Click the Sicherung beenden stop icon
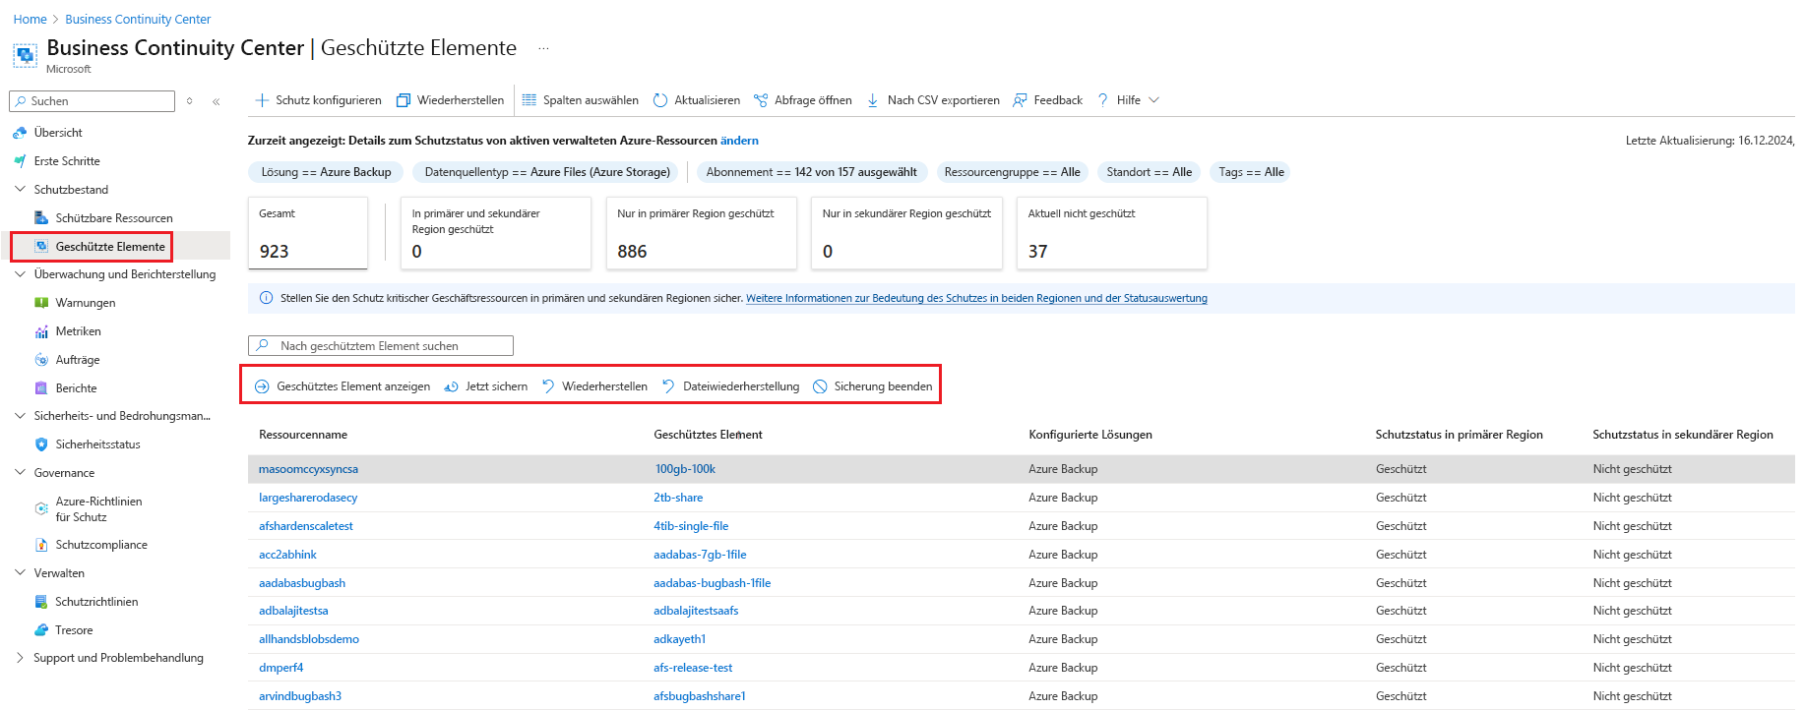 [x=820, y=386]
